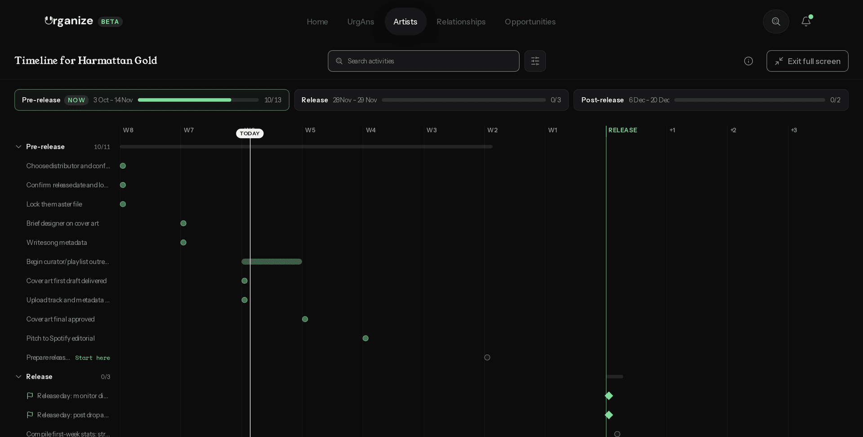This screenshot has width=863, height=437.
Task: Open the Choose distributor activity row
Action: tap(68, 166)
